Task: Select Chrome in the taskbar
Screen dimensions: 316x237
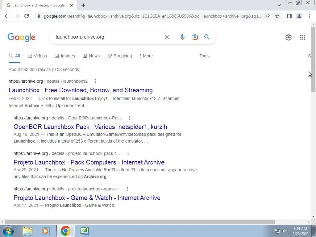Action: pos(65,231)
